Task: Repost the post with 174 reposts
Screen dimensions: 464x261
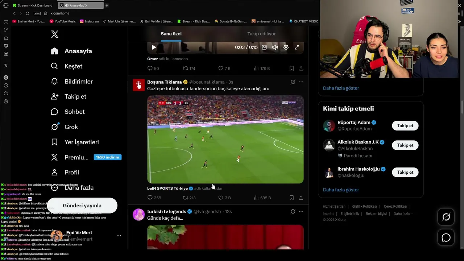Action: [189, 68]
